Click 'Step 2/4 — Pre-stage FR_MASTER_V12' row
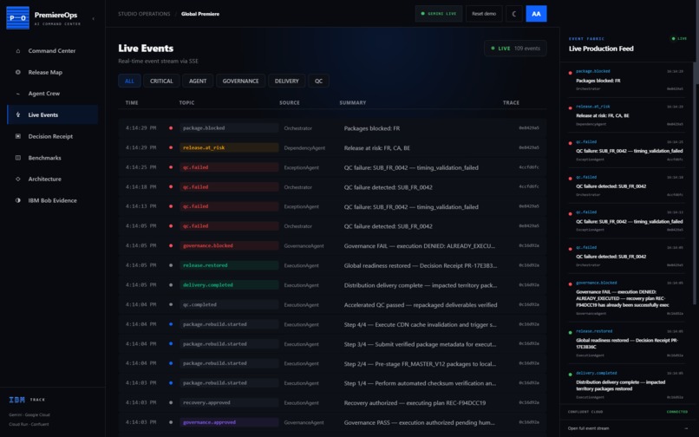 click(332, 363)
